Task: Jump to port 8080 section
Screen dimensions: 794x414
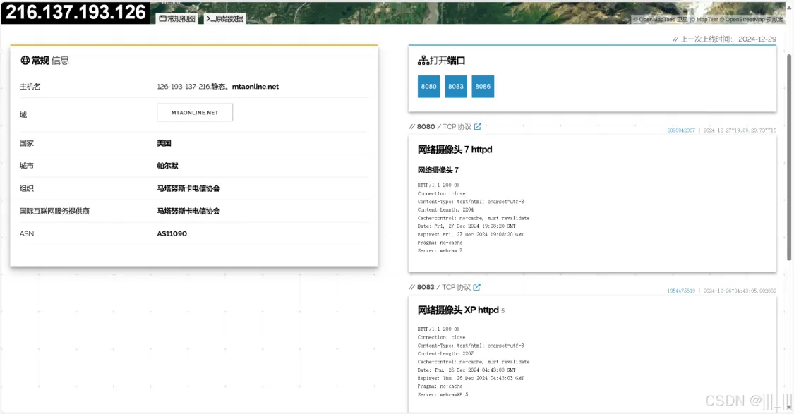Action: coord(428,87)
